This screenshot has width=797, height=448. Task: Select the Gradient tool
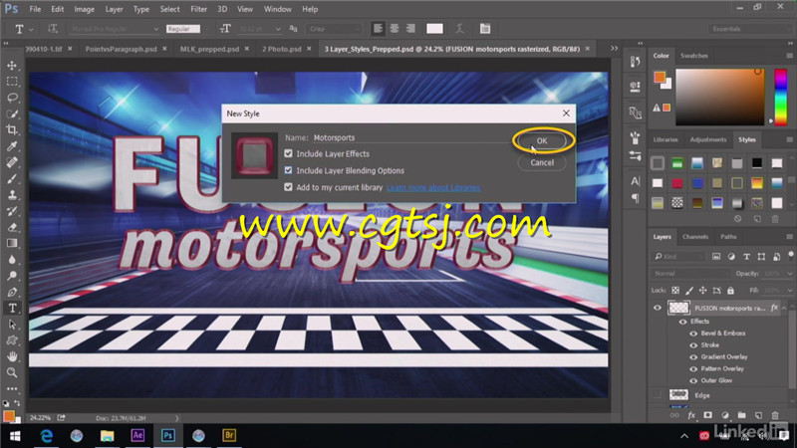tap(12, 243)
